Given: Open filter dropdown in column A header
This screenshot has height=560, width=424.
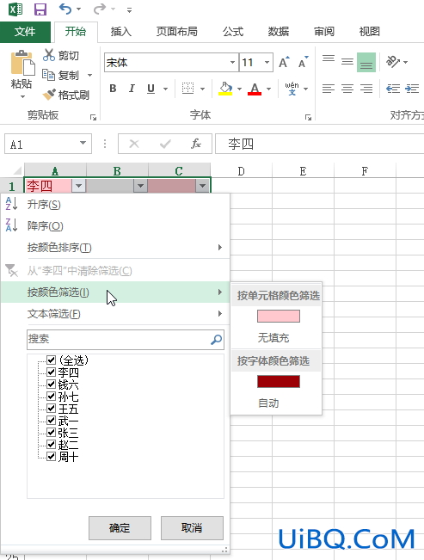Looking at the screenshot, I should click(x=78, y=186).
